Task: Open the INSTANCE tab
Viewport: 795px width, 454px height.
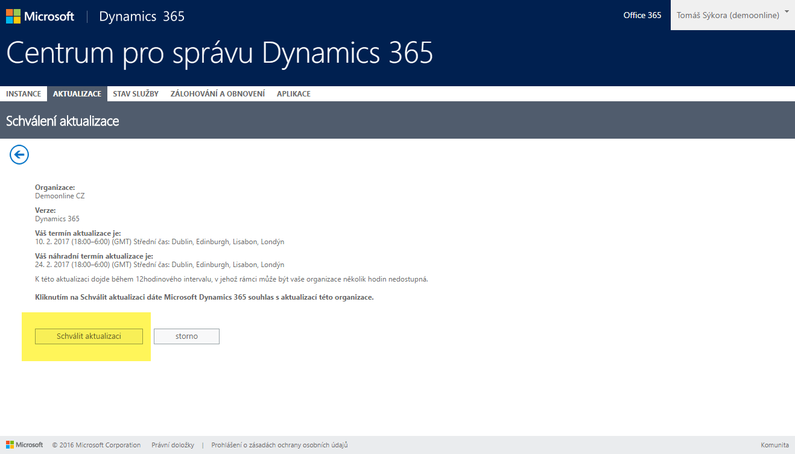Action: pyautogui.click(x=24, y=94)
